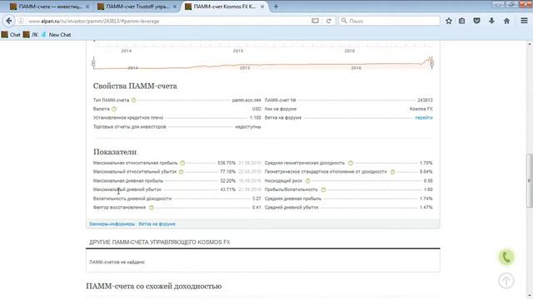Select the 1.74% average daily profit value
The height and width of the screenshot is (299, 533).
[x=426, y=199]
